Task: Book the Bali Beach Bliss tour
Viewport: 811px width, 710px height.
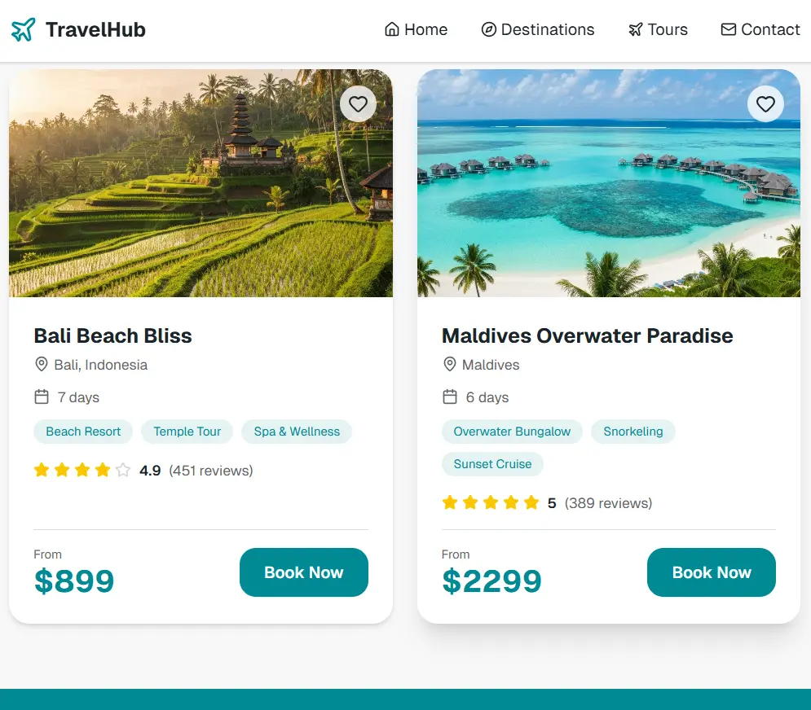Action: click(303, 572)
